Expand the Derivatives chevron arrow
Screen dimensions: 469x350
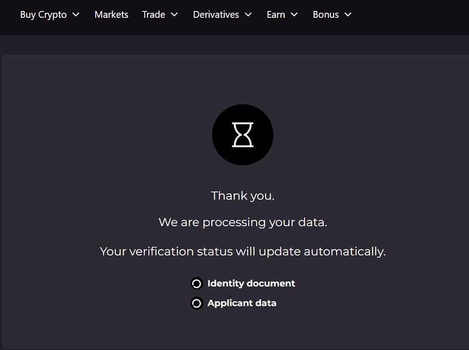(248, 15)
